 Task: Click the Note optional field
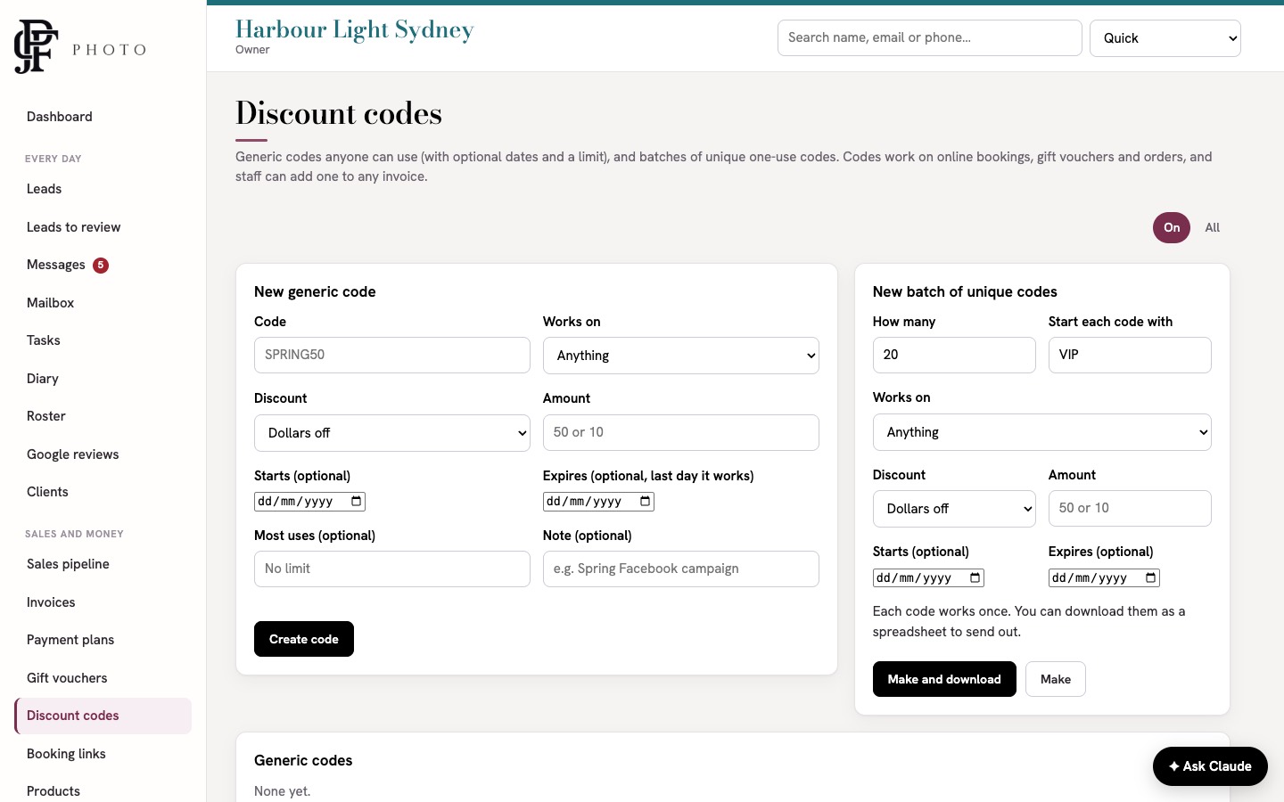pyautogui.click(x=680, y=569)
